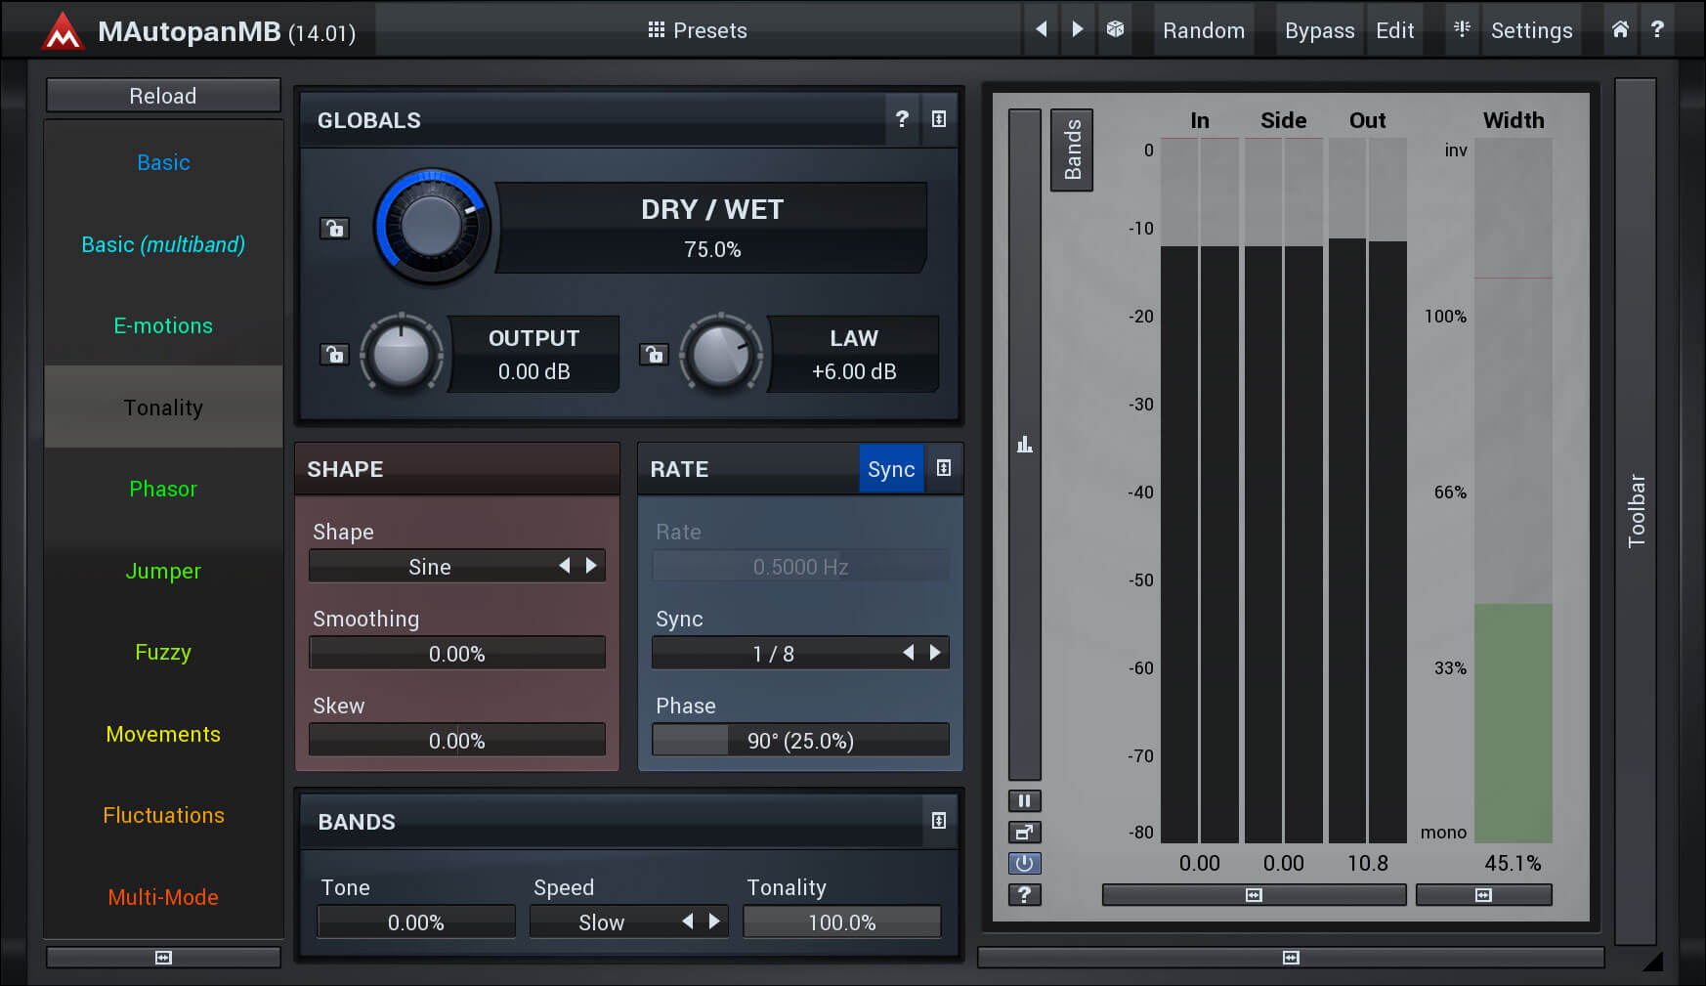Select the Fuzzy preset

pyautogui.click(x=163, y=652)
